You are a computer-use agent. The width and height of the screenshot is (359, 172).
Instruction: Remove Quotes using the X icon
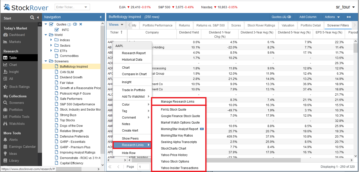tap(81, 24)
